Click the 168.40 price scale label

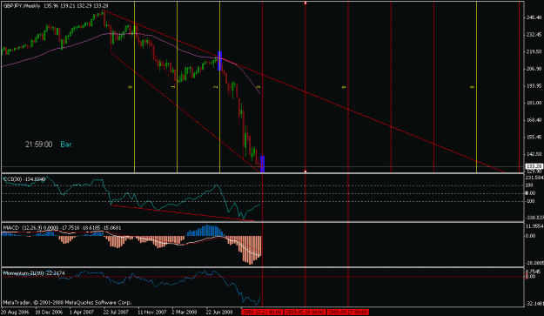tap(534, 120)
